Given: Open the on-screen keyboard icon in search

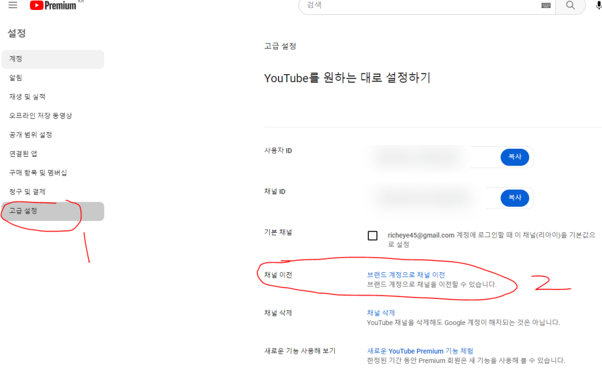Looking at the screenshot, I should (546, 6).
